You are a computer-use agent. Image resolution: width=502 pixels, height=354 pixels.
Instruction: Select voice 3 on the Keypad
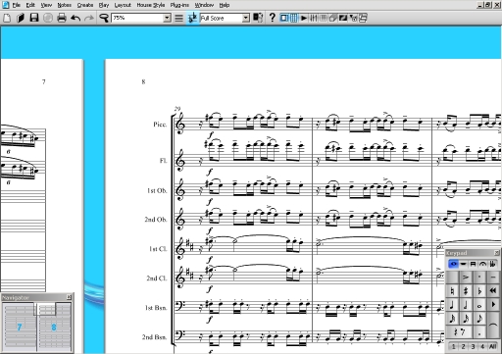pyautogui.click(x=473, y=346)
